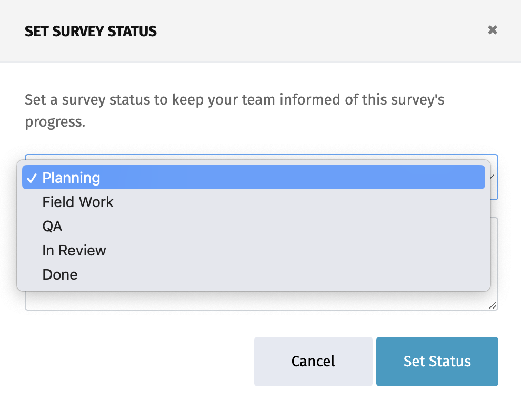Viewport: 521px width, 411px height.
Task: Choose Done from the status dropdown
Action: pos(60,274)
